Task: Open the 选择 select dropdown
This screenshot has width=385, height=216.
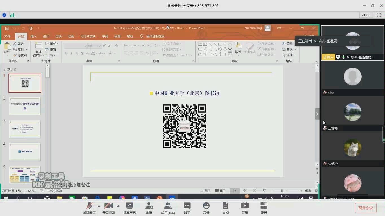Action: 288,55
